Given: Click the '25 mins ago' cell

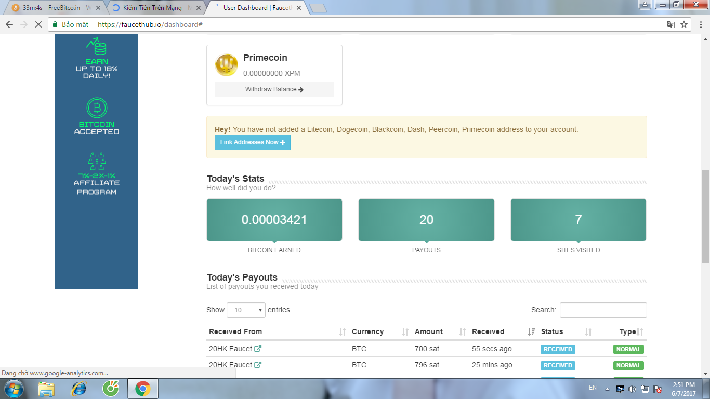Looking at the screenshot, I should (492, 365).
